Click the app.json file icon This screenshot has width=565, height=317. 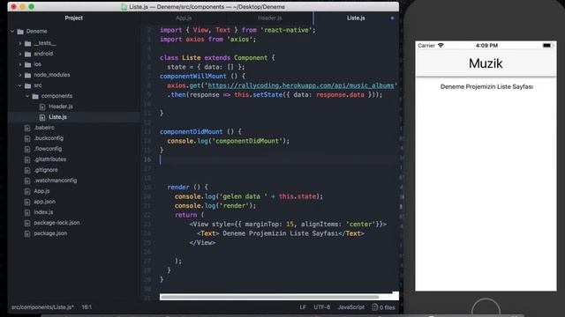pos(27,202)
